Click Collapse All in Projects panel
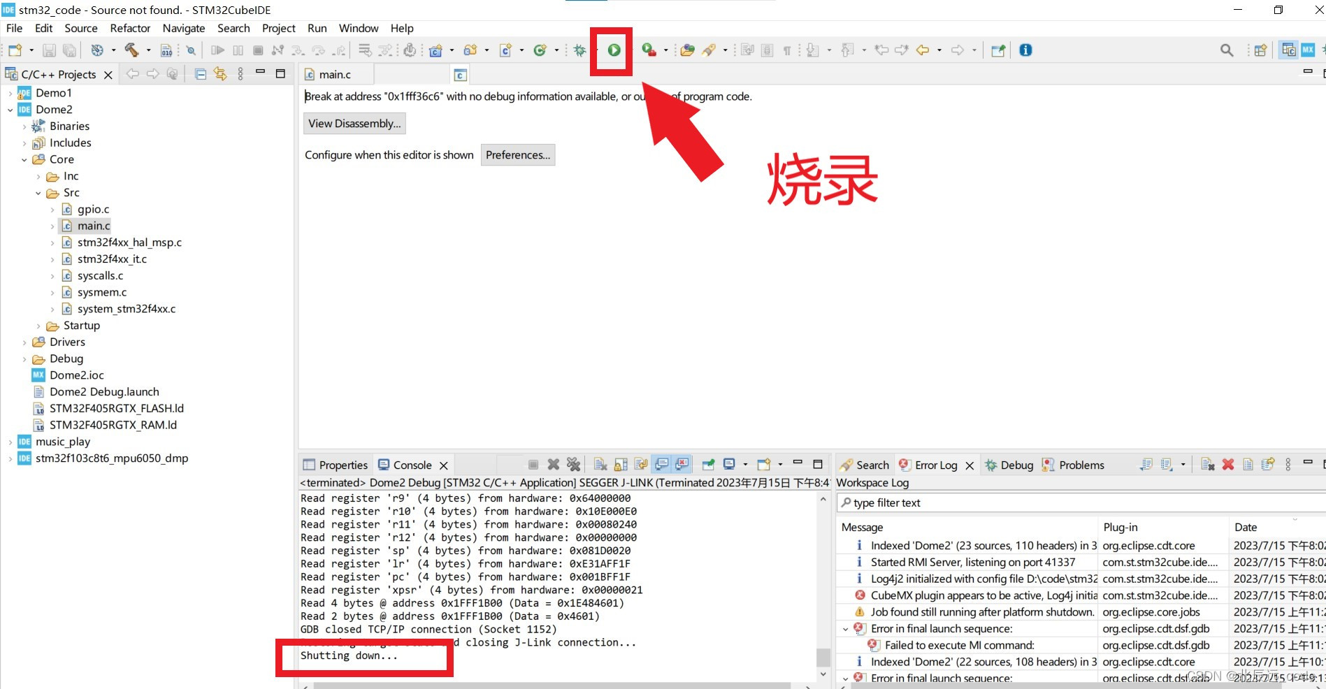The width and height of the screenshot is (1326, 689). (201, 74)
